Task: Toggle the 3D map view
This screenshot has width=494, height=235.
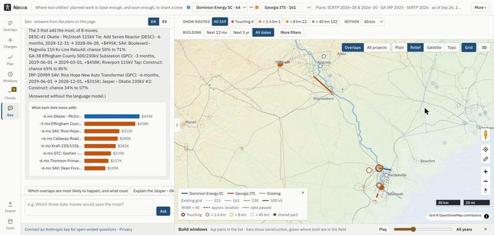Action: click(484, 47)
